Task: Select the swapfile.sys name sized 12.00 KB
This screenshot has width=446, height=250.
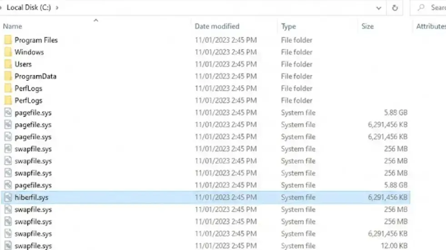Action: click(33, 246)
